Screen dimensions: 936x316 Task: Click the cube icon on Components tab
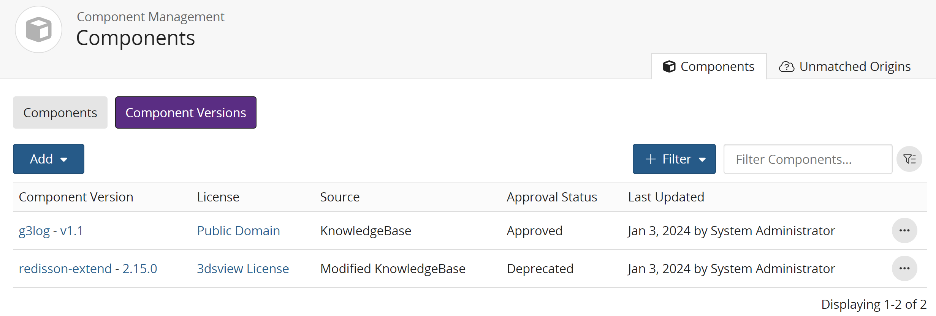point(670,66)
